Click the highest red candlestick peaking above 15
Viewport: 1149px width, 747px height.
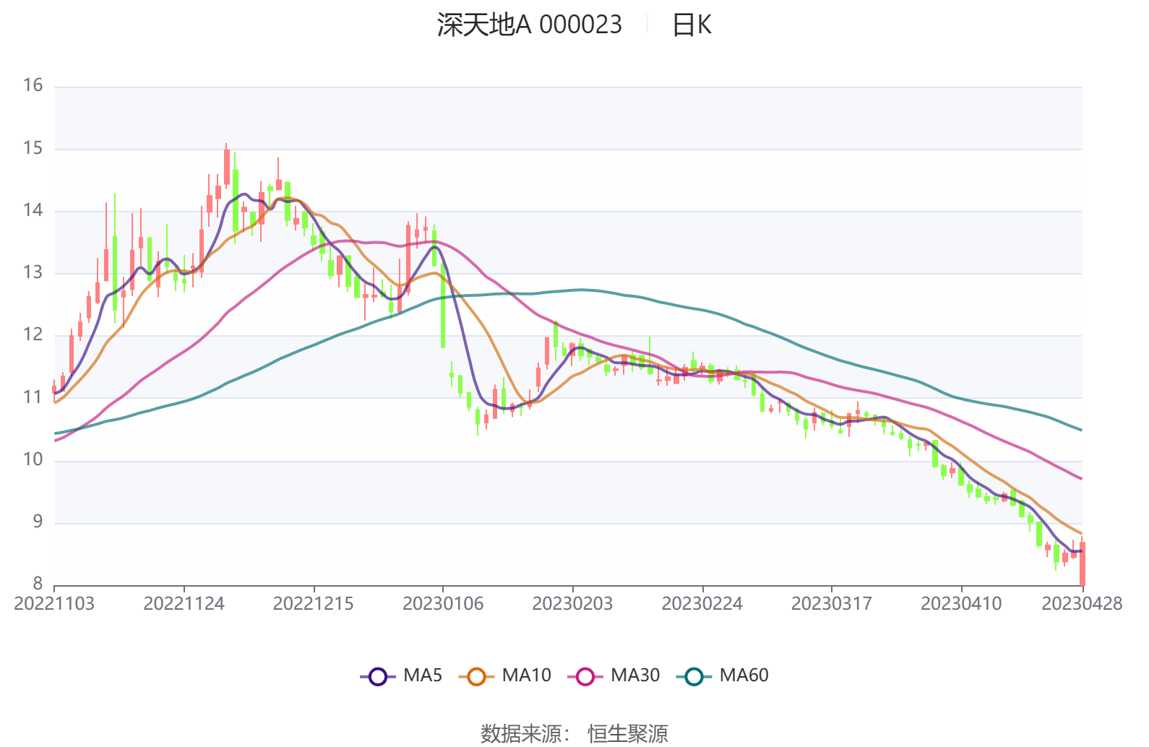(226, 166)
